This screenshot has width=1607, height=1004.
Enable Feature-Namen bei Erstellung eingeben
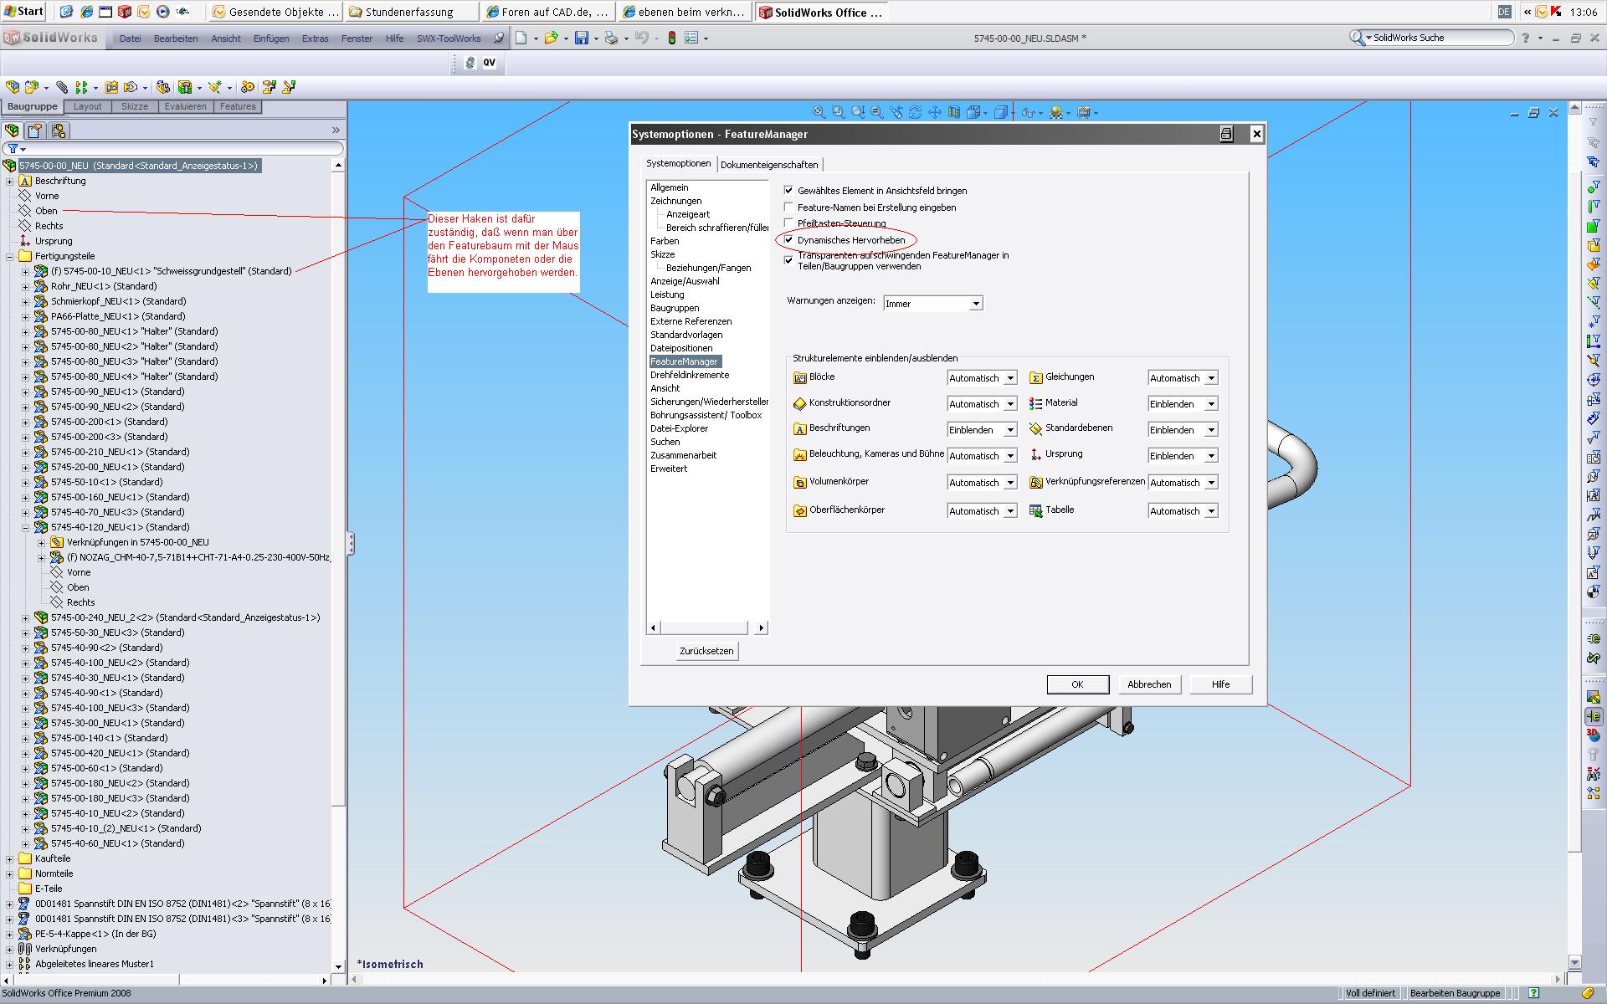788,207
